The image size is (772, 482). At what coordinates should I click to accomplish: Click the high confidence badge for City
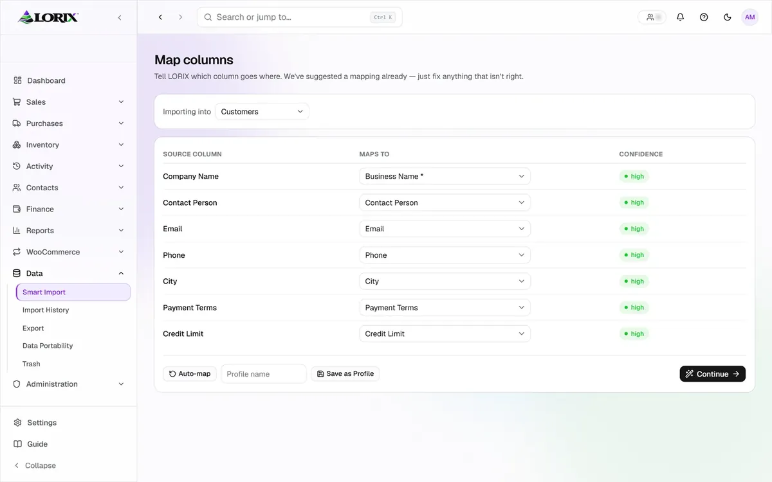(634, 281)
